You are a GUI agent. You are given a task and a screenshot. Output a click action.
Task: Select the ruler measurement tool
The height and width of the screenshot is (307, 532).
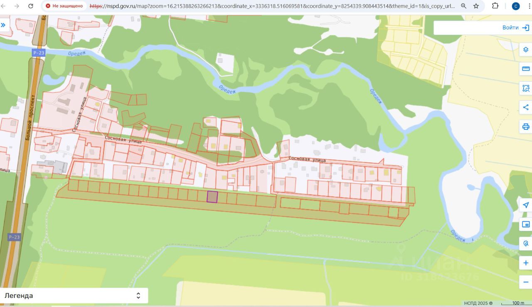(526, 69)
